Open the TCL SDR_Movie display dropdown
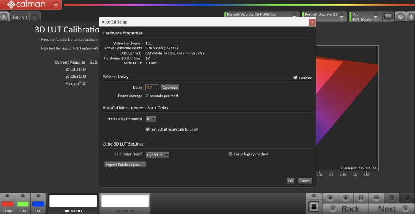 coord(376,17)
